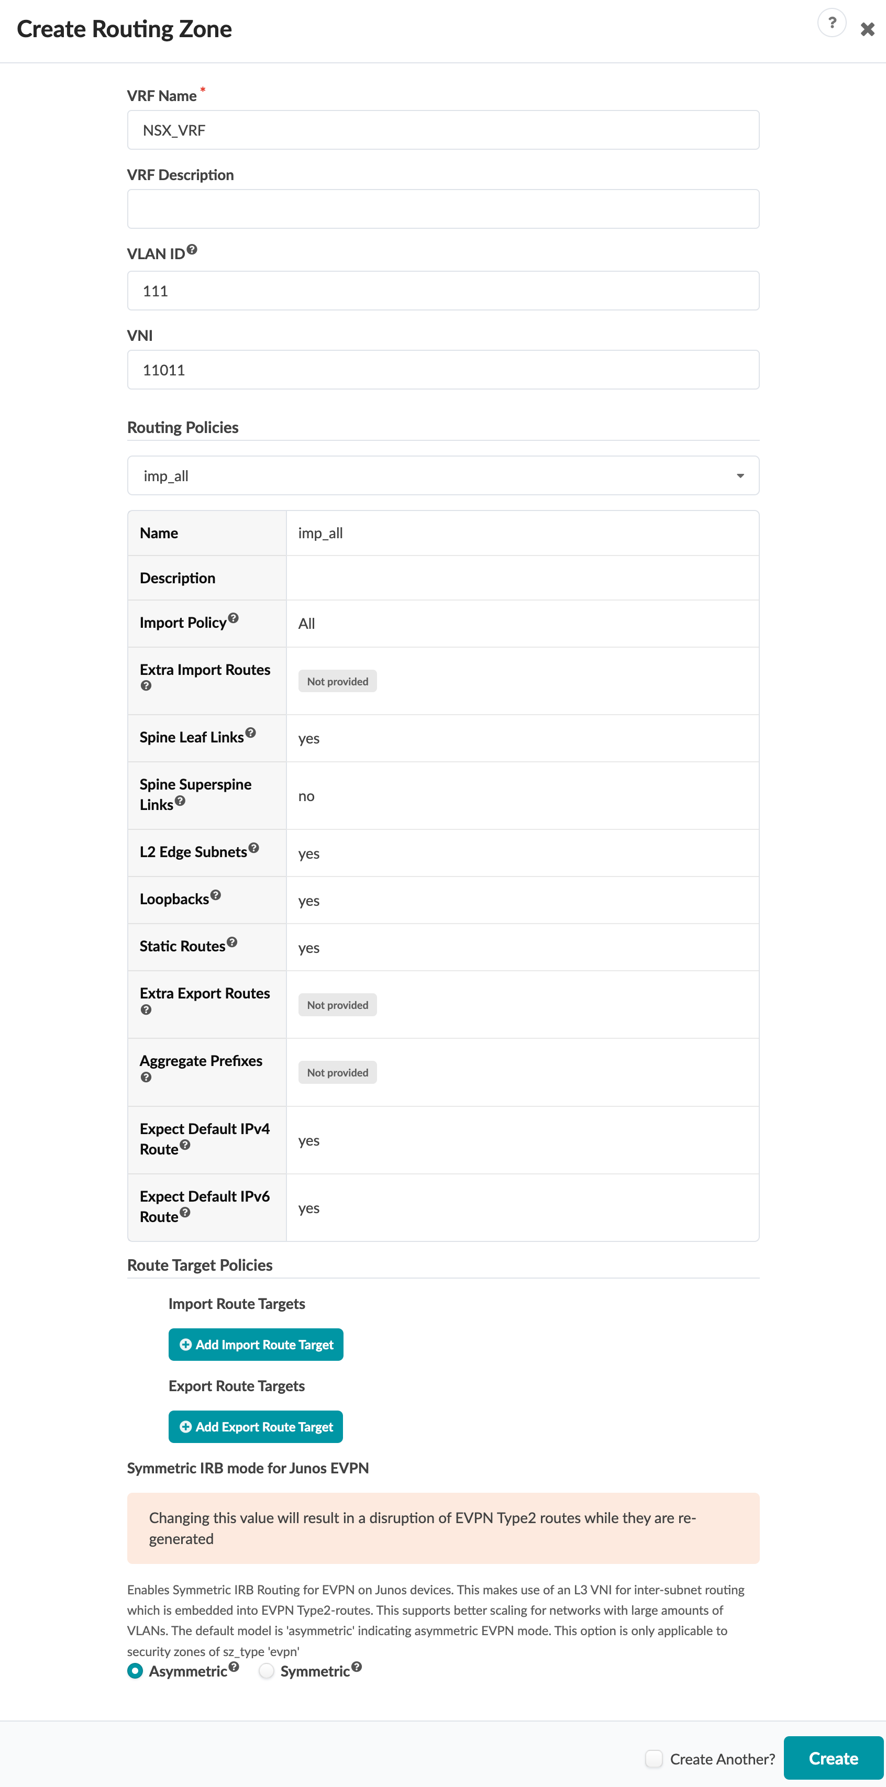Screen dimensions: 886x1787
Task: Click the Loopbacks help icon
Action: (216, 895)
